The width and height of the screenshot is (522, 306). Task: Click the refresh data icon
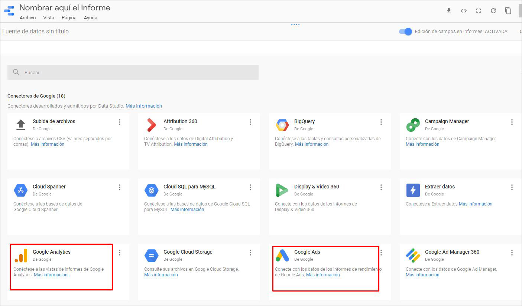pyautogui.click(x=493, y=11)
